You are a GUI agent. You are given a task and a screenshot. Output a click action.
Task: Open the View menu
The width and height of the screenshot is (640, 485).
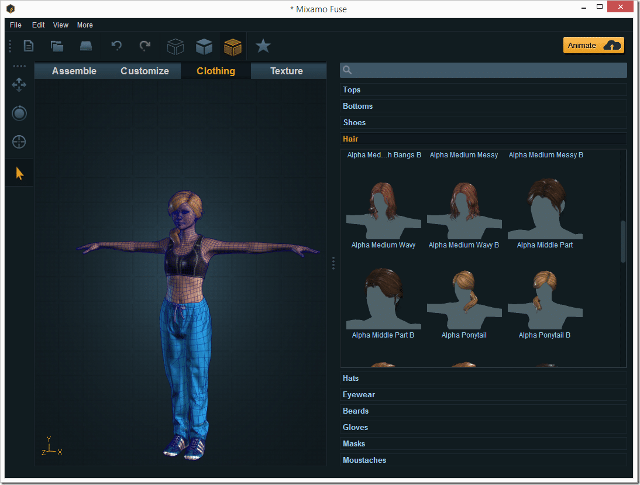tap(61, 25)
